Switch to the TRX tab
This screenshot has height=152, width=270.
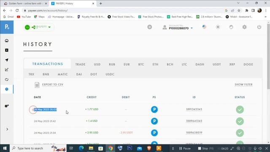pos(31,74)
